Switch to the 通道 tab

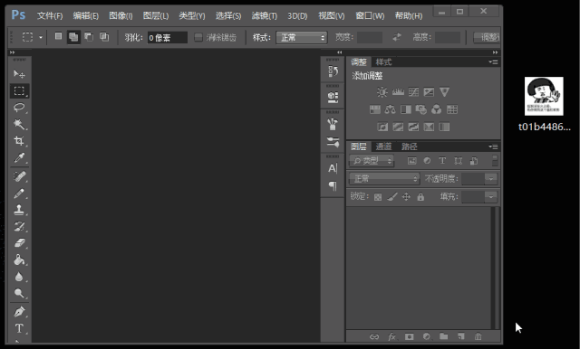[x=383, y=146]
